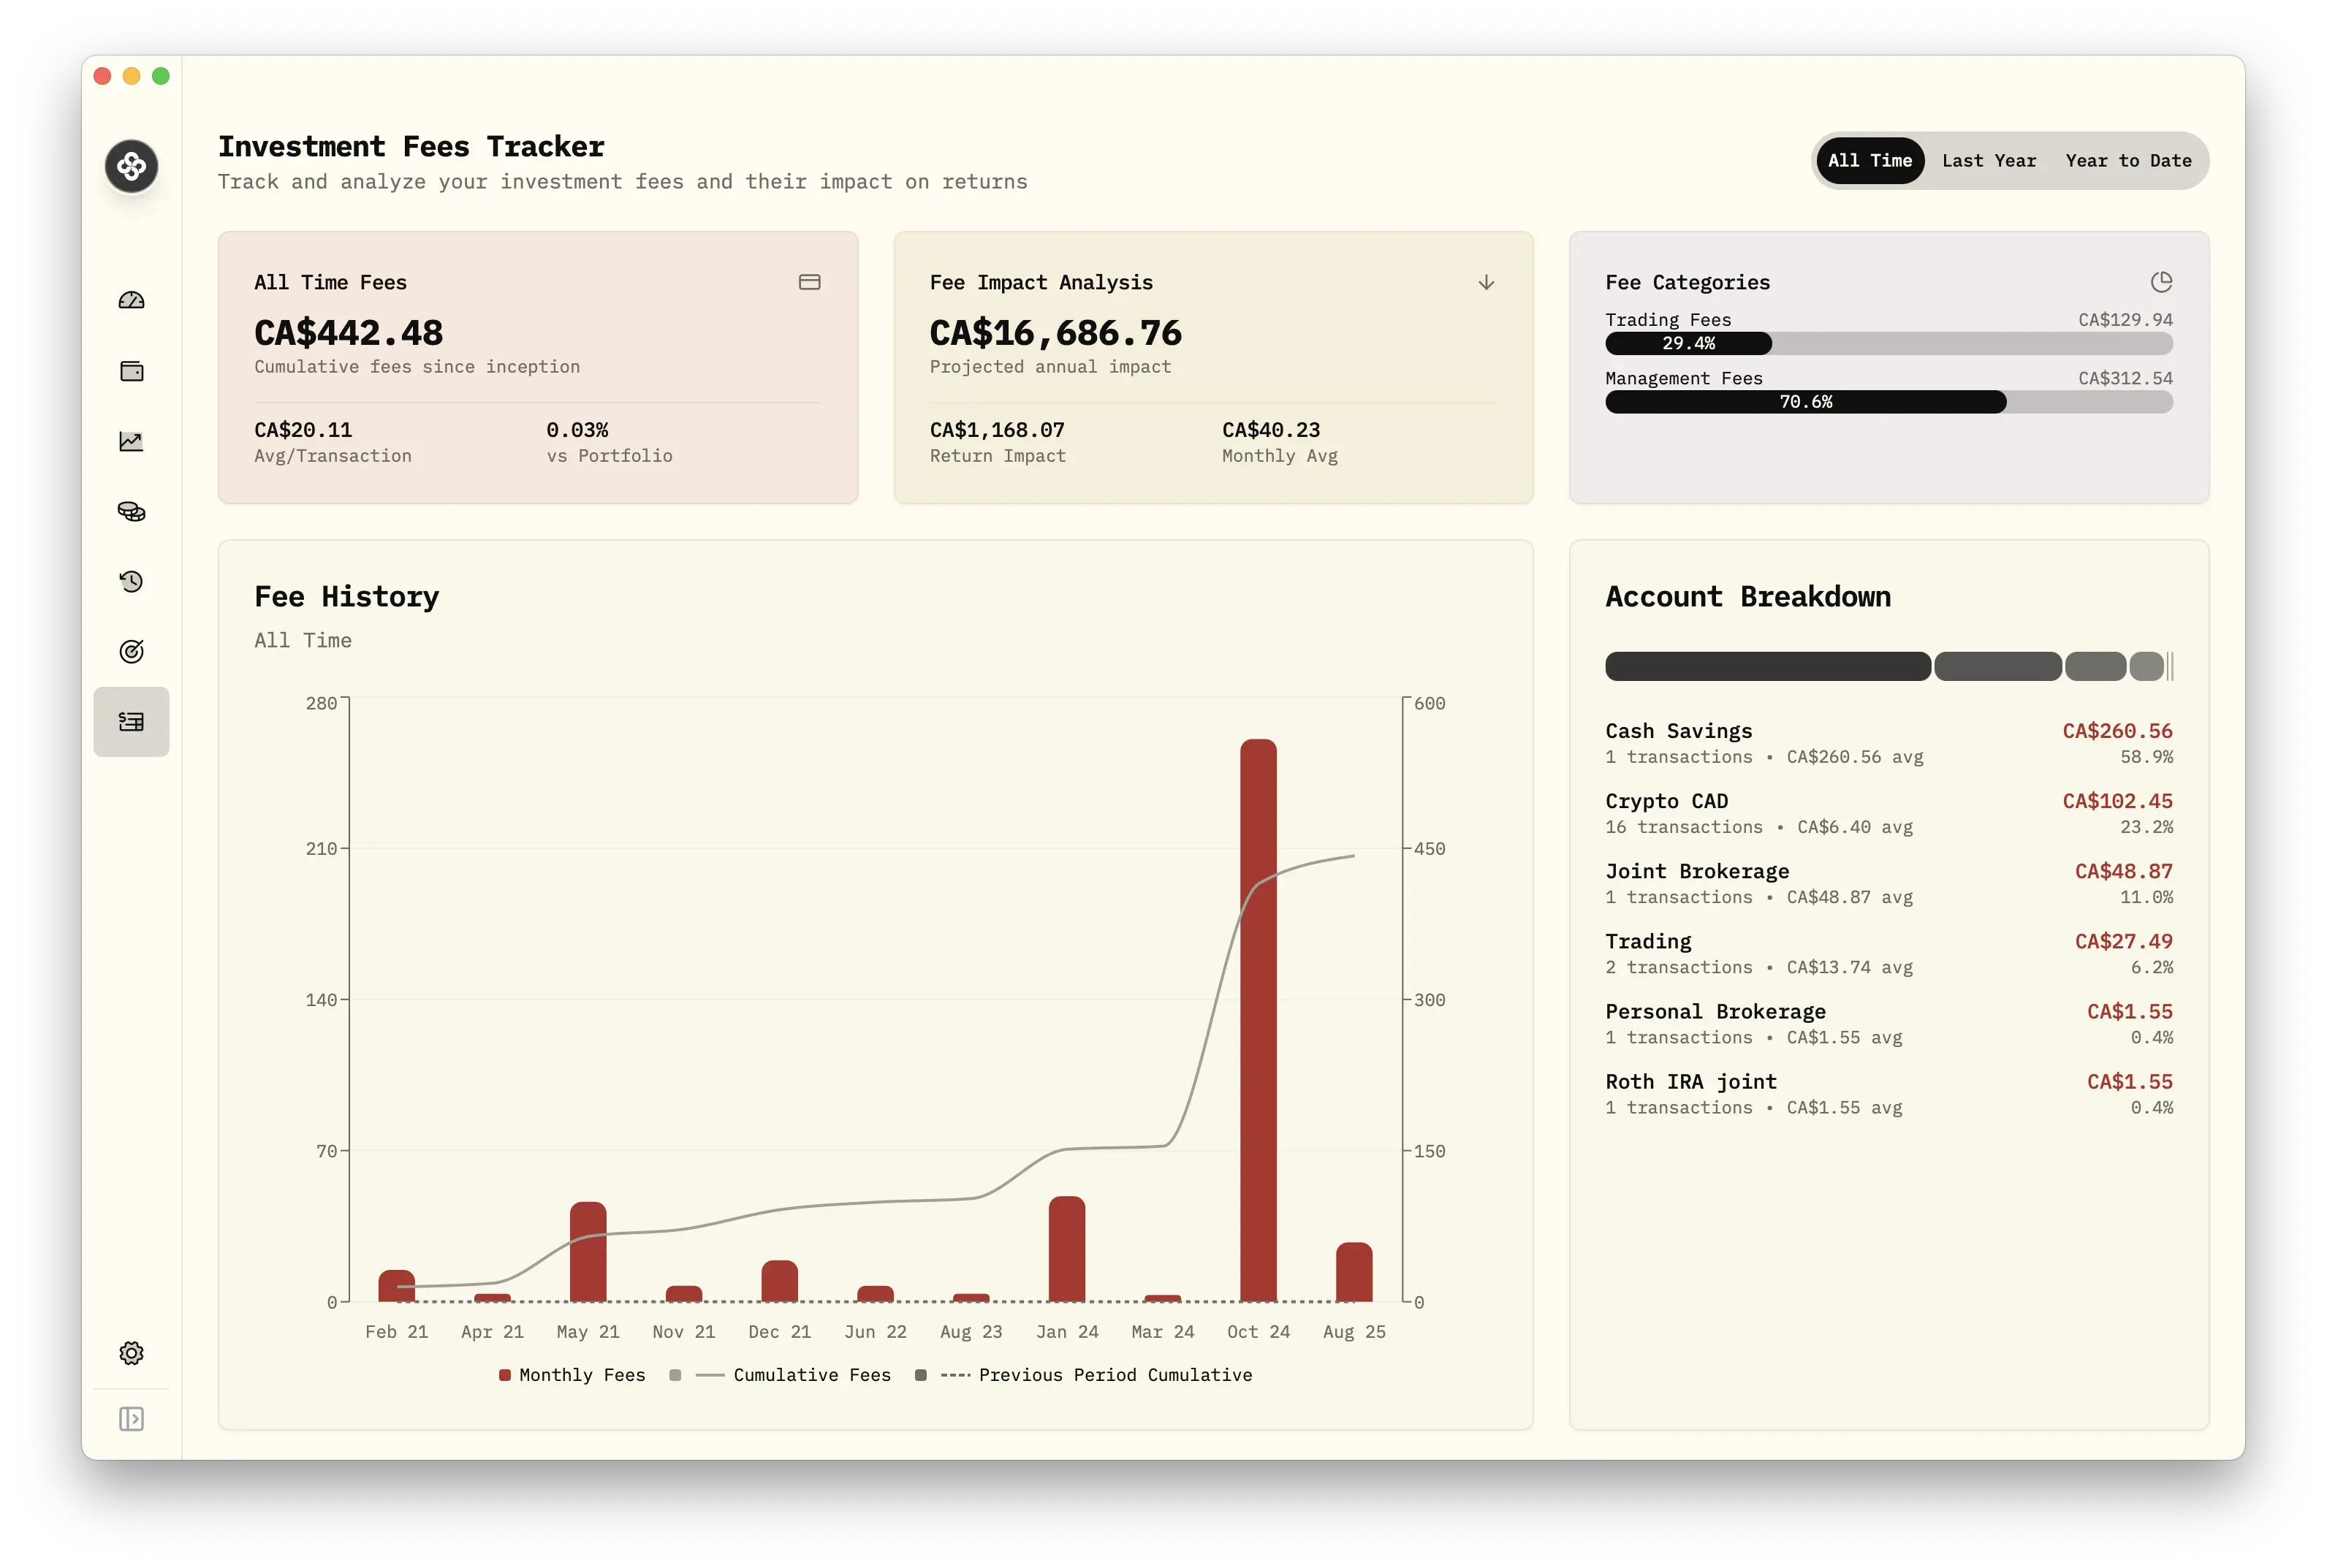Open the line chart performance icon
The height and width of the screenshot is (1568, 2327).
tap(131, 441)
